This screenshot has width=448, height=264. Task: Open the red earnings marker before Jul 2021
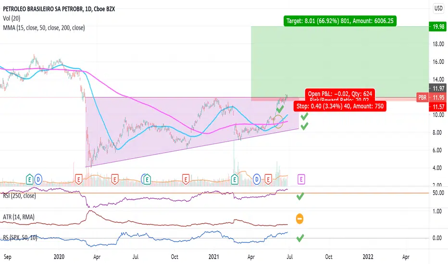click(268, 179)
